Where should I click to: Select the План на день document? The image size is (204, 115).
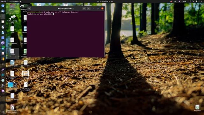pos(25,63)
